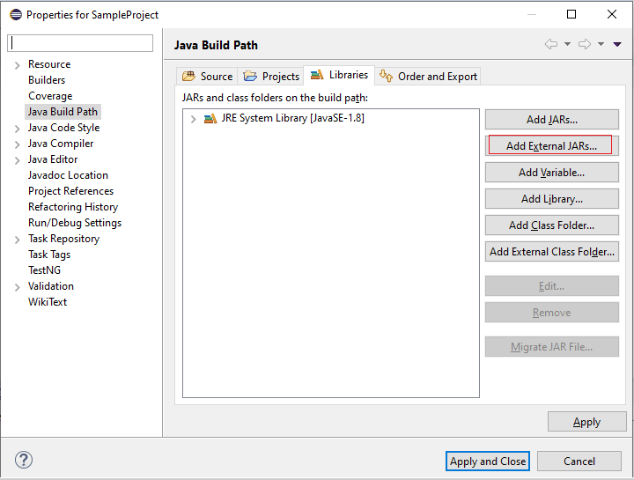Click the filter text input field
The width and height of the screenshot is (634, 480).
click(80, 43)
